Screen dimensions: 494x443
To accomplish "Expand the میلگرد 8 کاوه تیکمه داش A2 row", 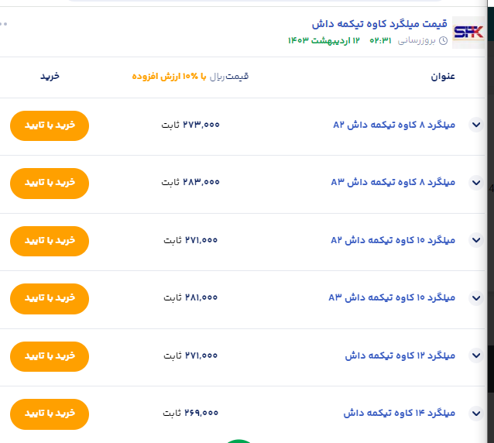I will tap(476, 125).
